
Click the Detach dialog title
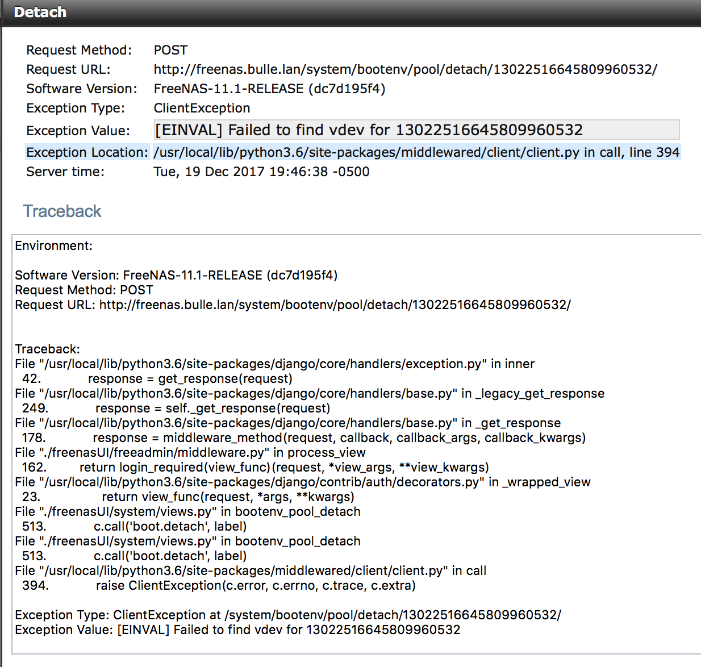coord(40,12)
